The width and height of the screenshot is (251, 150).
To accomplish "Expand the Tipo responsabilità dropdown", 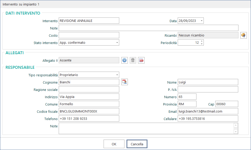I will click(x=117, y=75).
